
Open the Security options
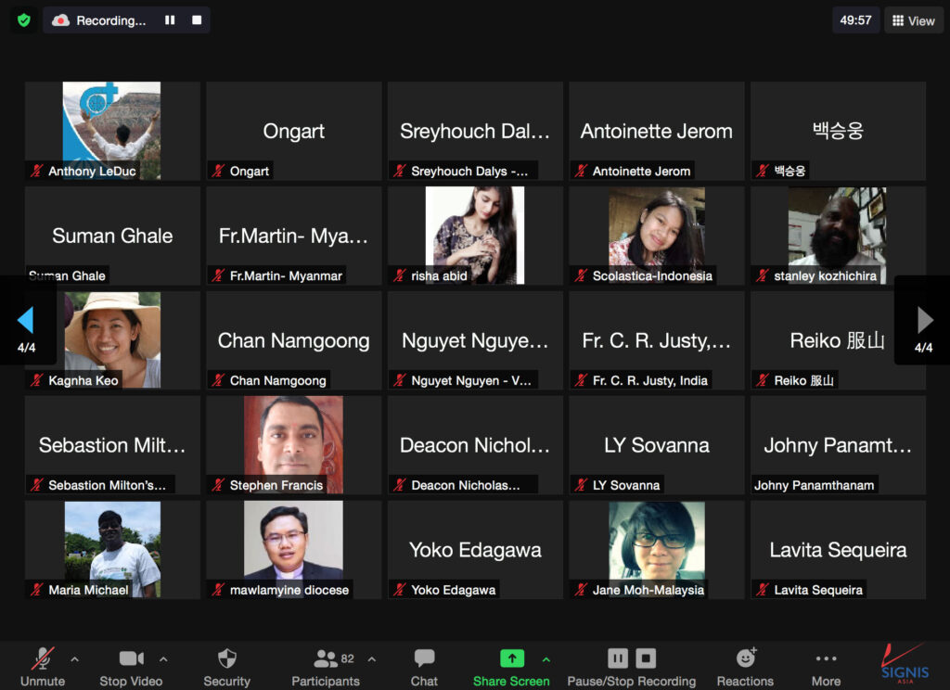click(226, 659)
